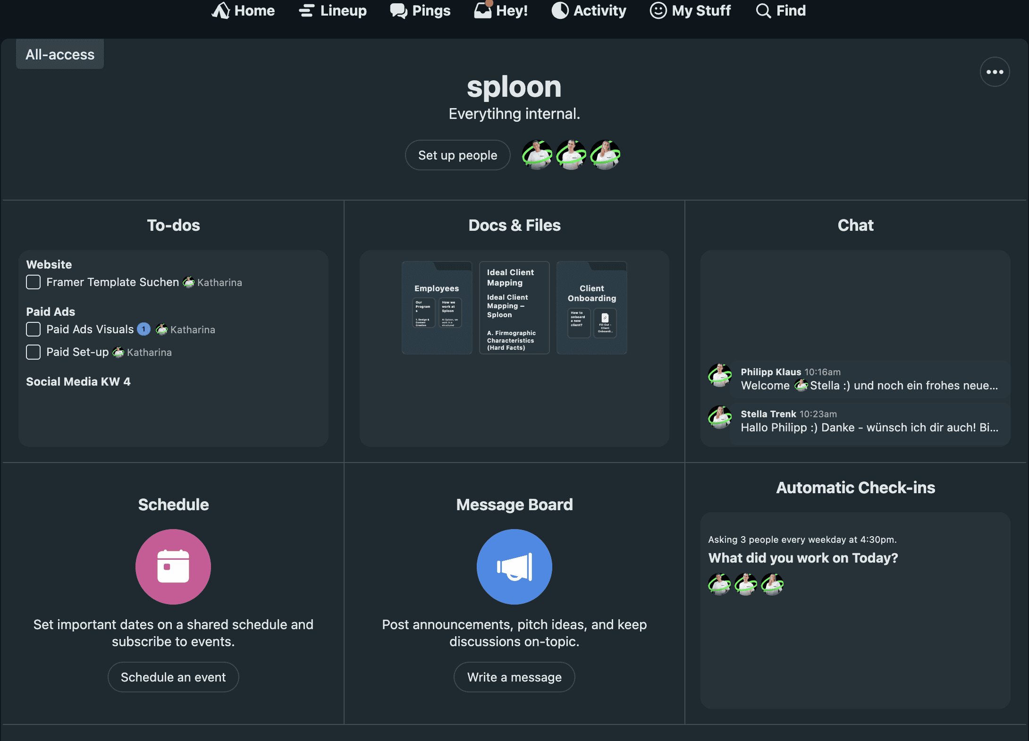Click the Find magnifier icon
This screenshot has height=741, width=1029.
[x=763, y=10]
